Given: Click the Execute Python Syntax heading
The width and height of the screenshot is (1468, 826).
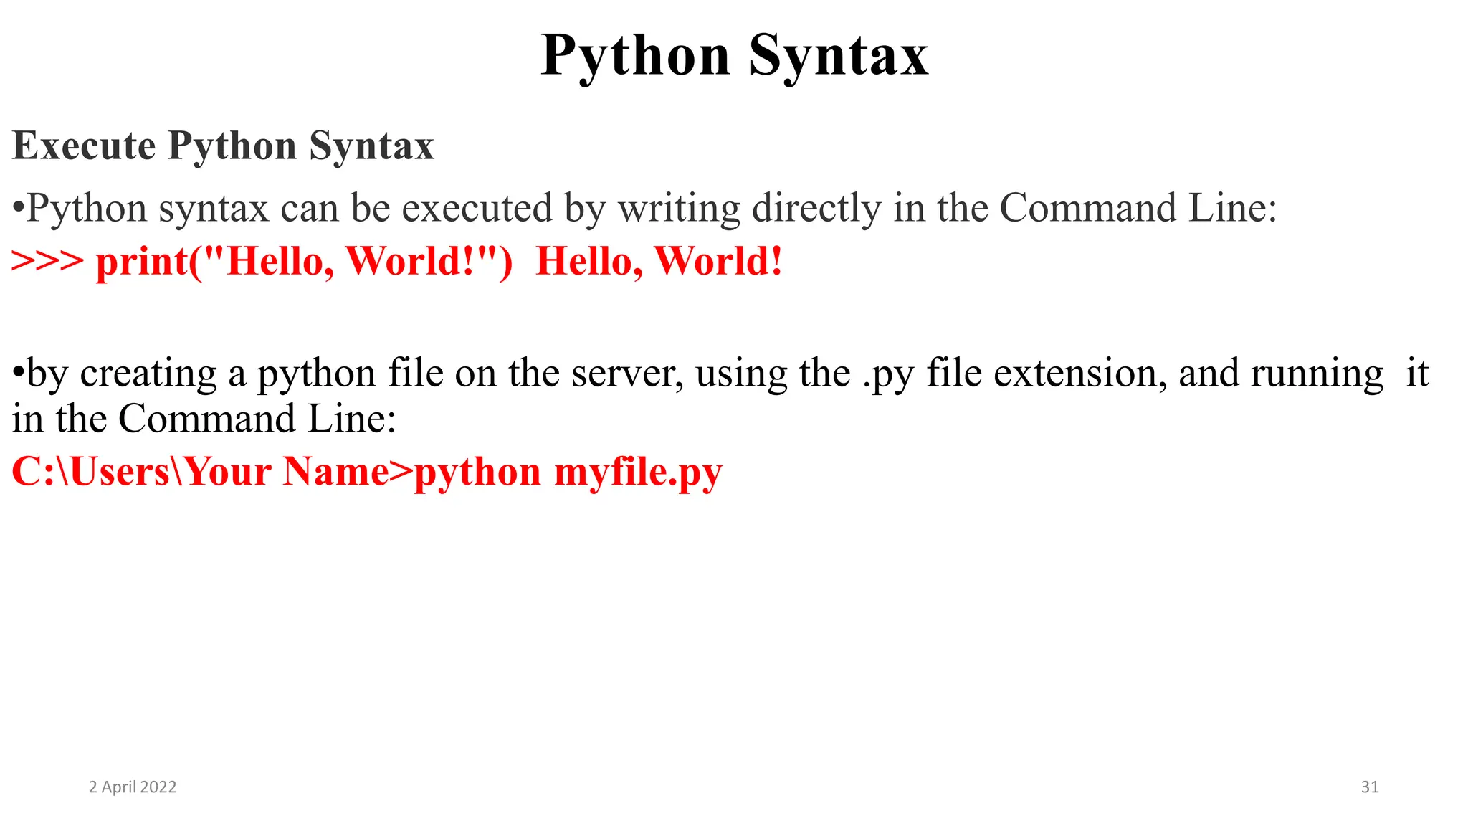Looking at the screenshot, I should coord(223,146).
